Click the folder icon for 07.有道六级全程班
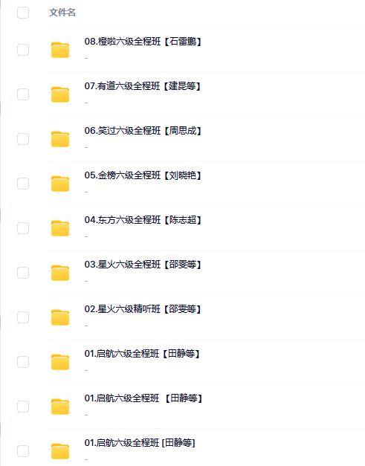 pos(60,94)
